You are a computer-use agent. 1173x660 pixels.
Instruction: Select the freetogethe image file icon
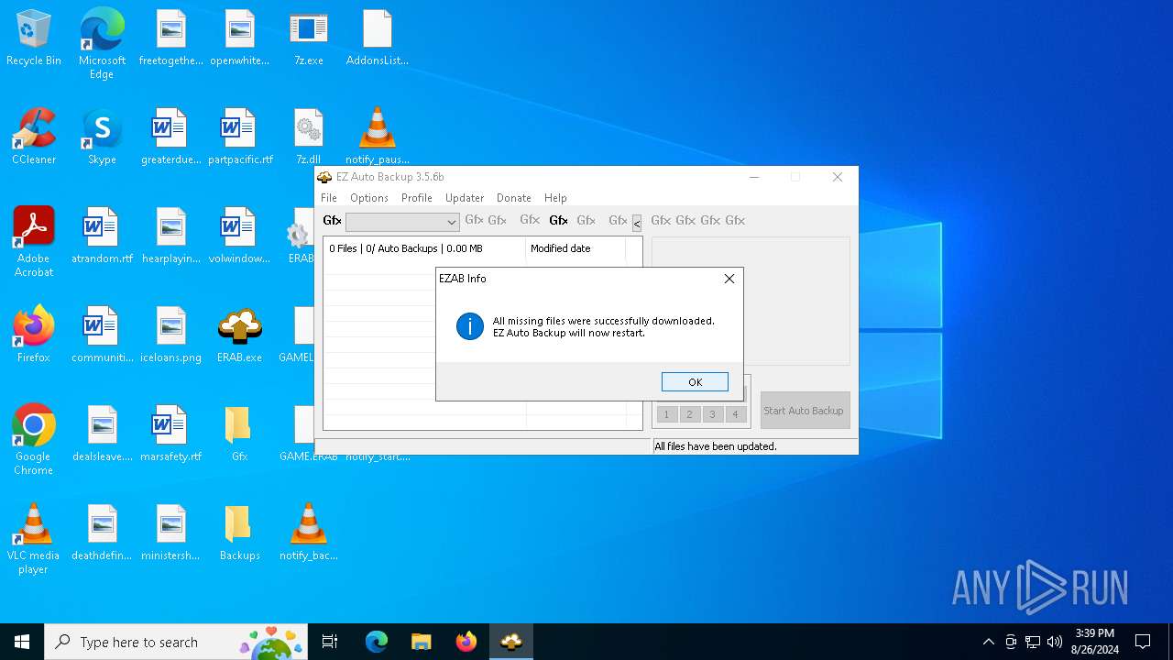pos(171,38)
